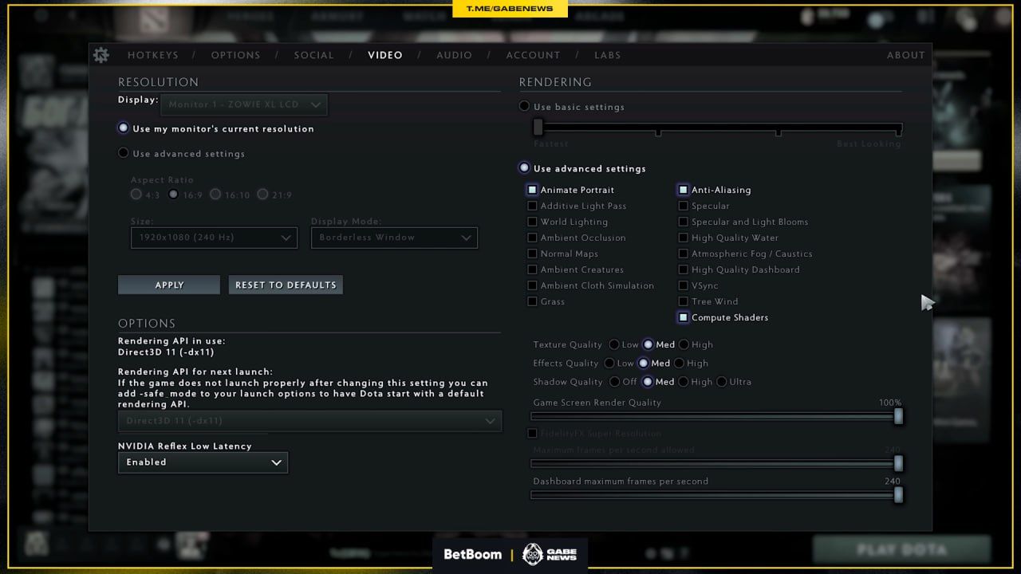Open the Labs tab

[607, 55]
